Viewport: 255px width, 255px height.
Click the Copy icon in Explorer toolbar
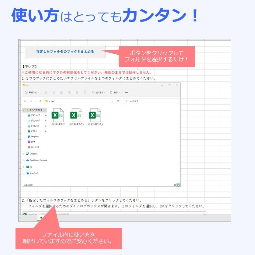tap(54, 92)
